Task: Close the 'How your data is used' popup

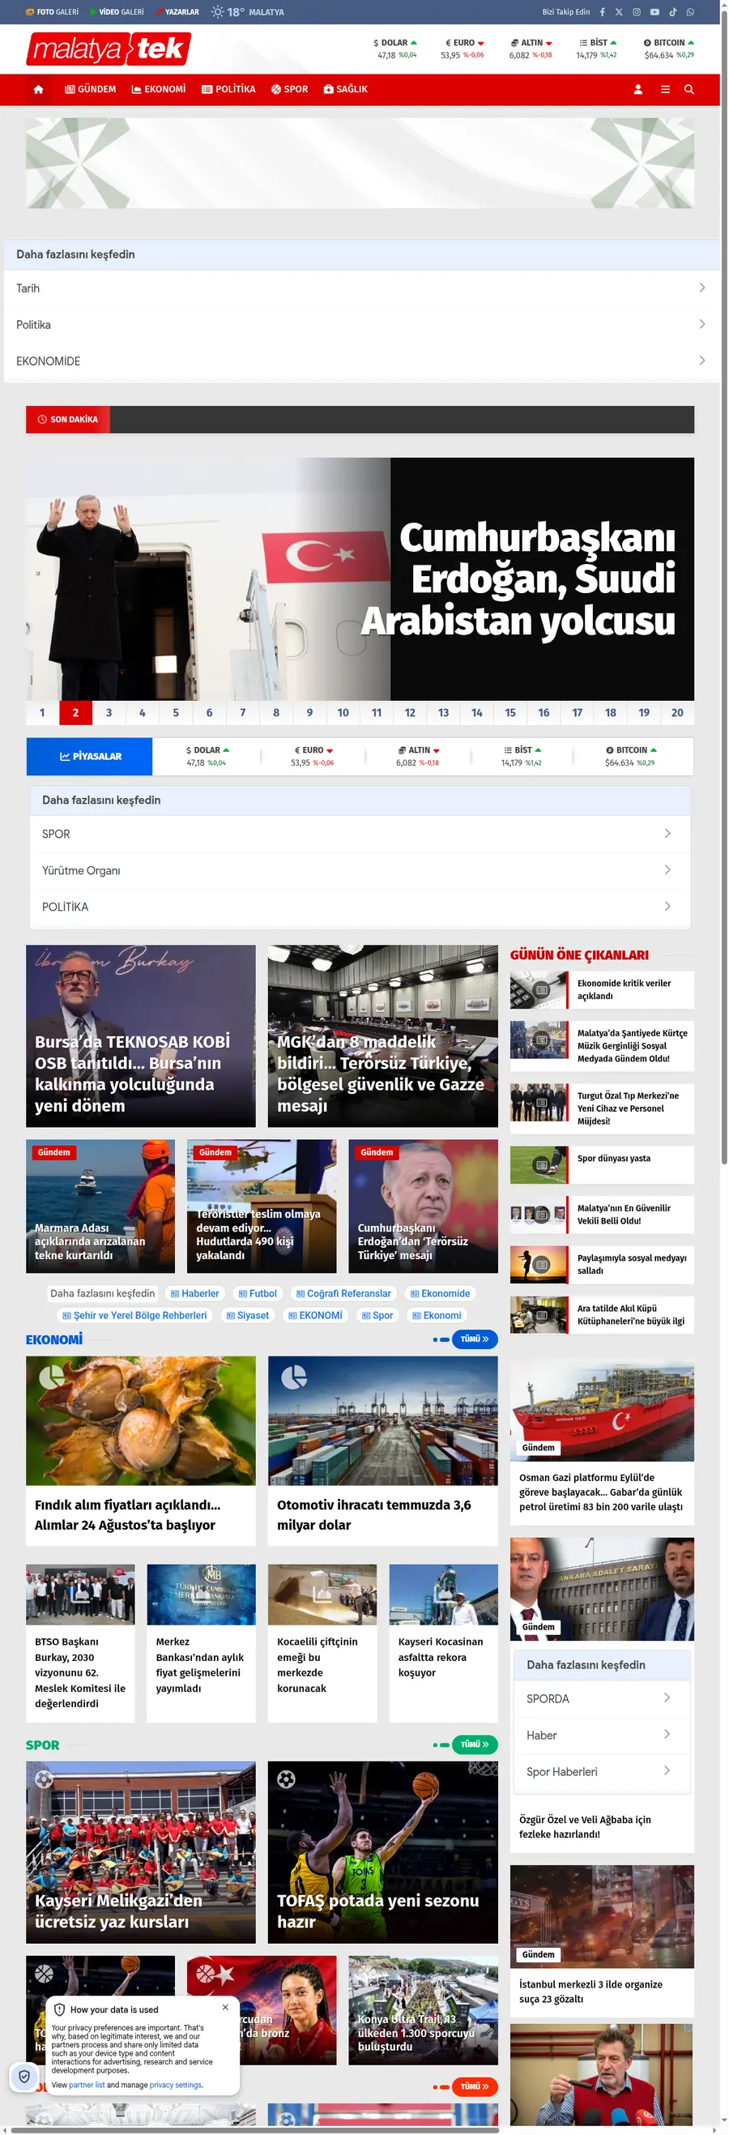Action: point(225,2007)
